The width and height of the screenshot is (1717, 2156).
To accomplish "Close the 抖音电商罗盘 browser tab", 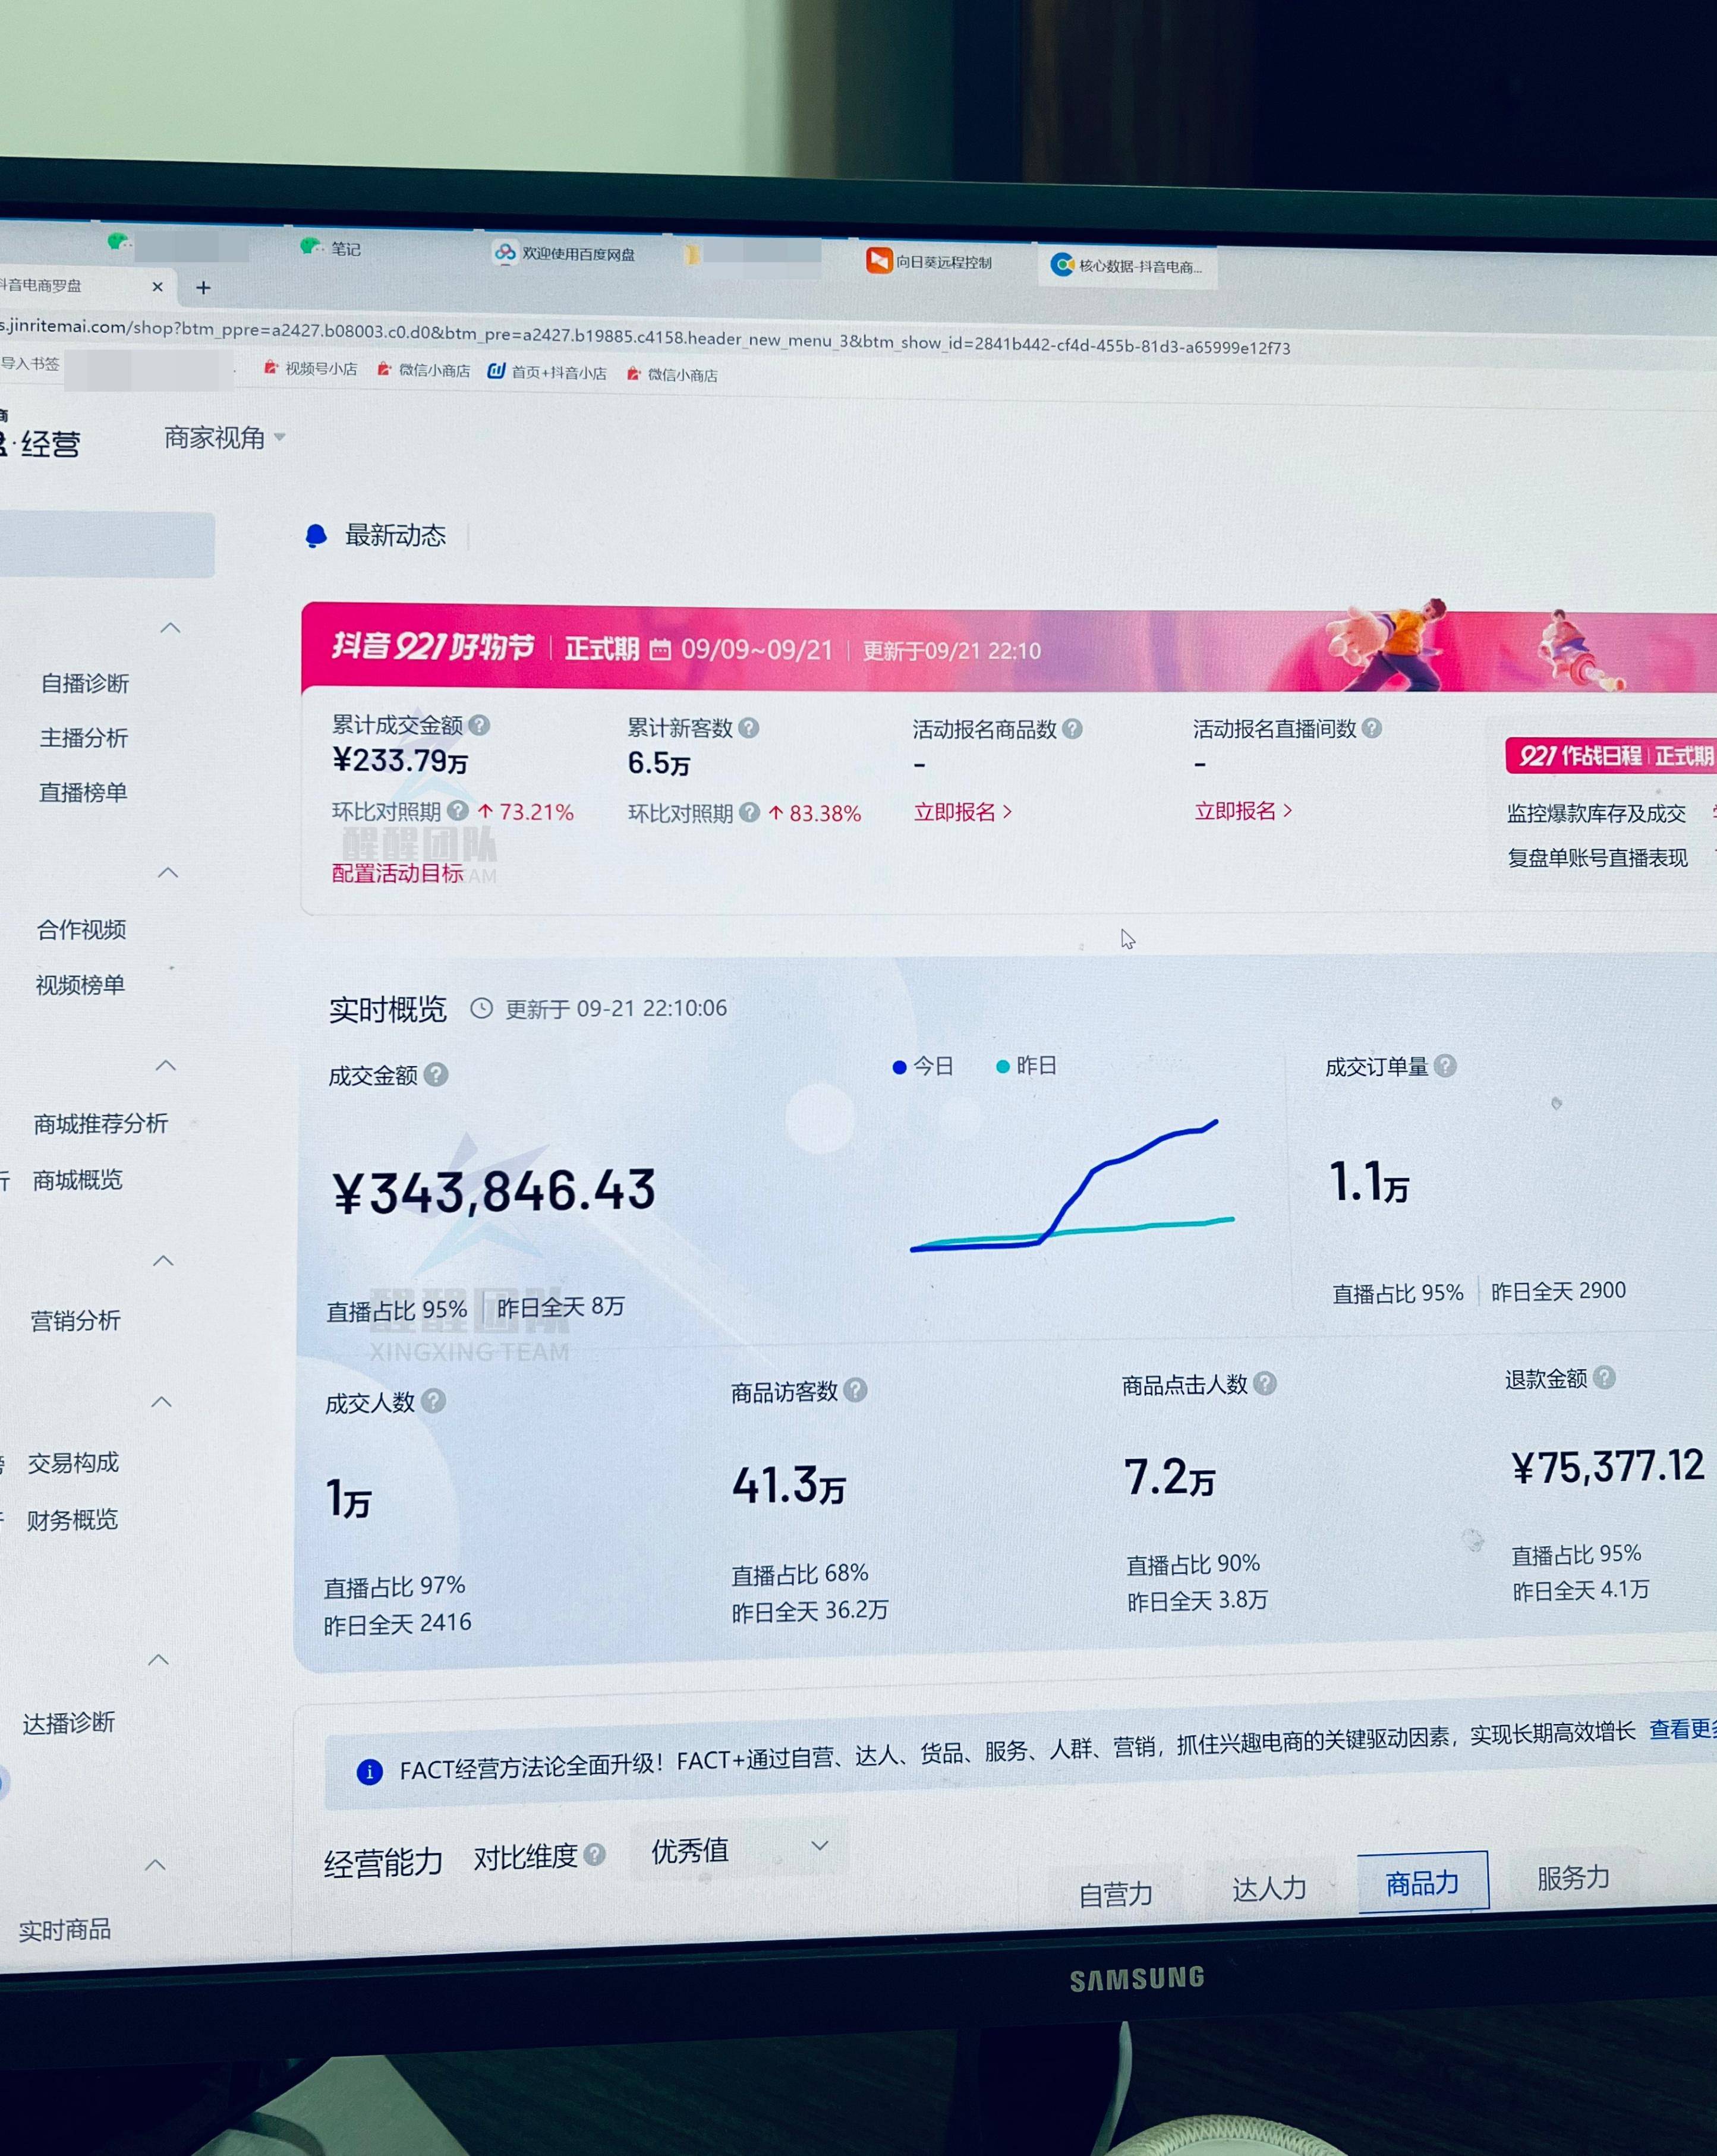I will point(157,287).
